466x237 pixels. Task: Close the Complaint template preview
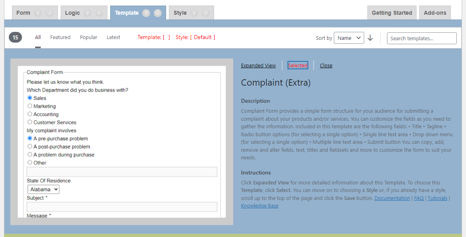pos(326,66)
